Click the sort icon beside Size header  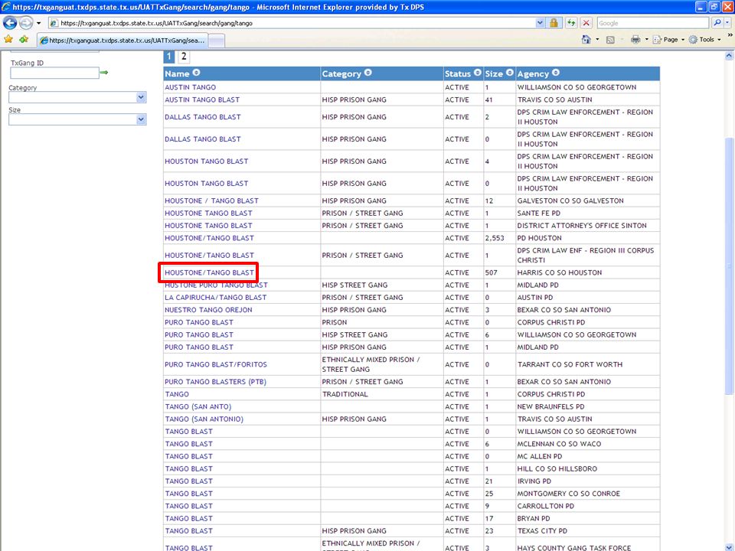pos(510,73)
